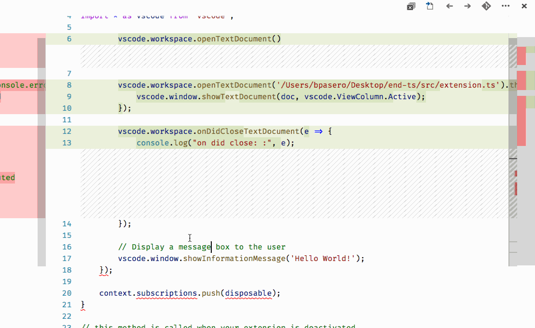Go to previous change arrow
535x328 pixels.
coord(449,6)
